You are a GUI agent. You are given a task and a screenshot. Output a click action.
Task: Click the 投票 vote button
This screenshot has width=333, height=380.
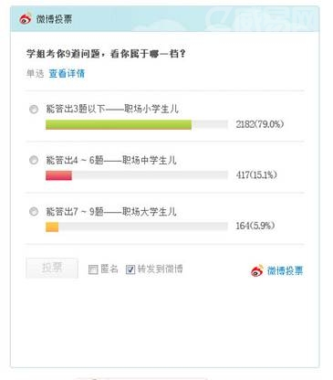[52, 268]
